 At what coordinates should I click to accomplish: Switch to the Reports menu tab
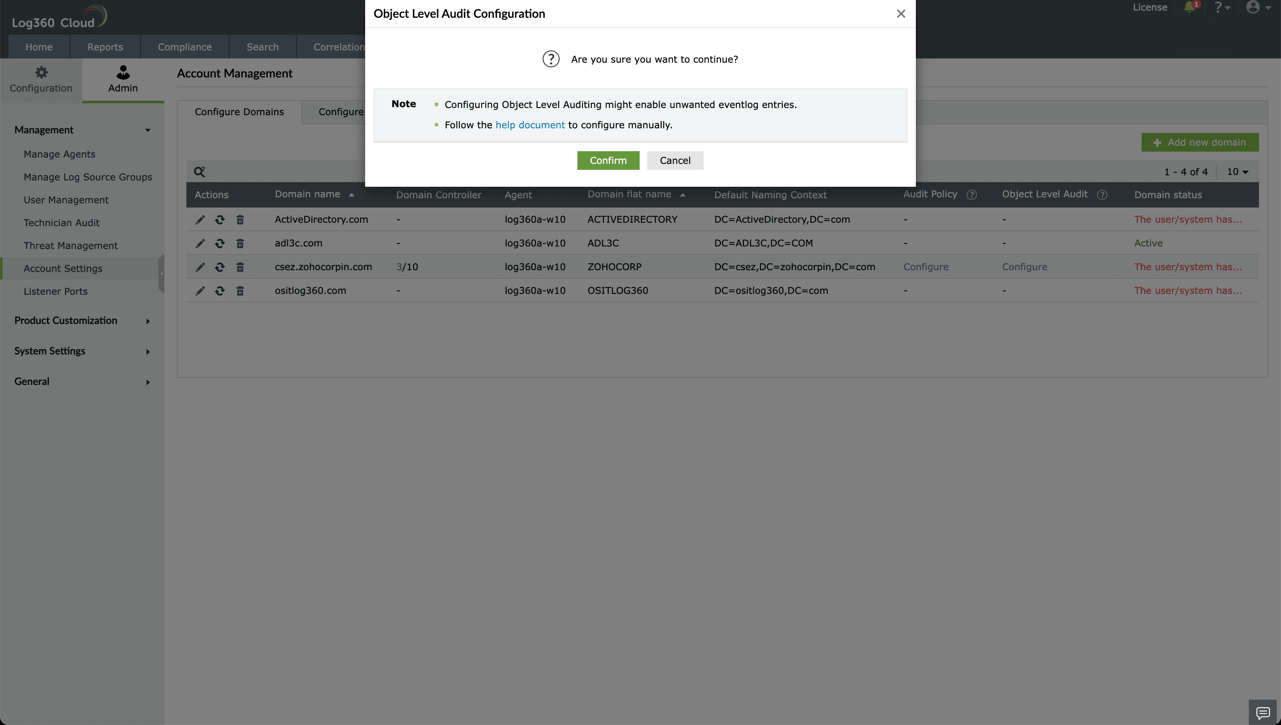click(105, 47)
